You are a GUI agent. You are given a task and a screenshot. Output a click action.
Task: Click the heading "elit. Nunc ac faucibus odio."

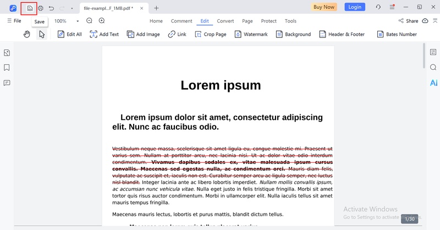166,127
